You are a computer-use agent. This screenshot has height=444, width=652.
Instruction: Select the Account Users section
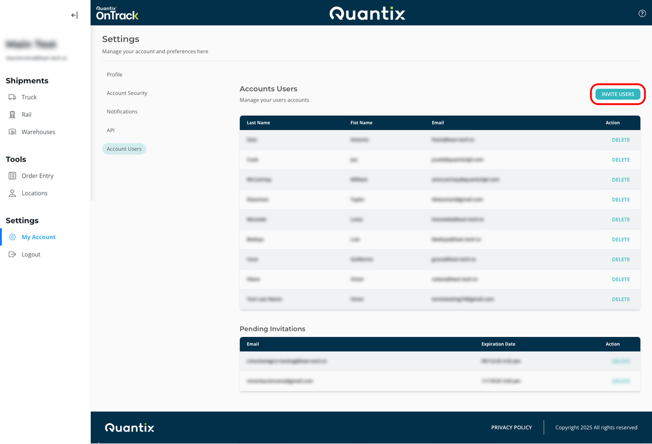[124, 148]
